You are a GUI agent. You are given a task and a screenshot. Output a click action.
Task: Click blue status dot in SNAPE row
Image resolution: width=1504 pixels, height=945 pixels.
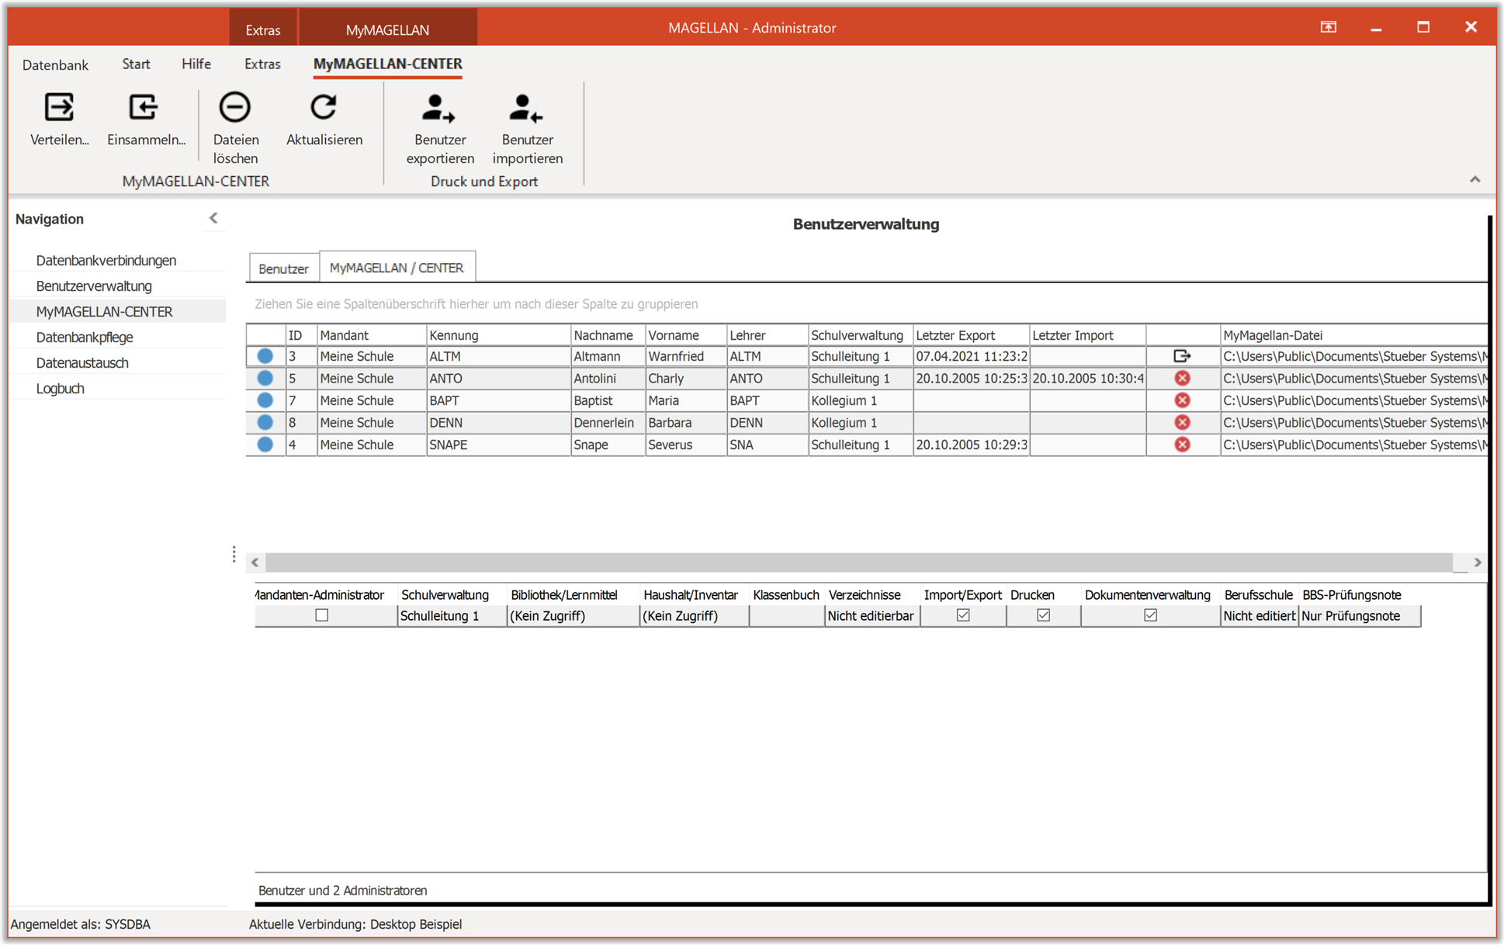(x=265, y=445)
